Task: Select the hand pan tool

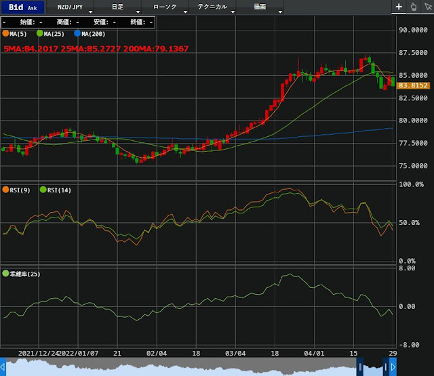Action: point(413,7)
